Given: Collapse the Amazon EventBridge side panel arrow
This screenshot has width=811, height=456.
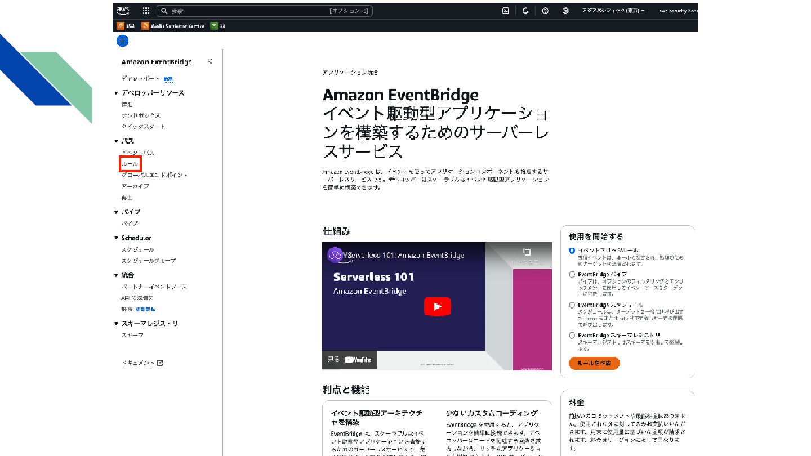Looking at the screenshot, I should tap(210, 61).
